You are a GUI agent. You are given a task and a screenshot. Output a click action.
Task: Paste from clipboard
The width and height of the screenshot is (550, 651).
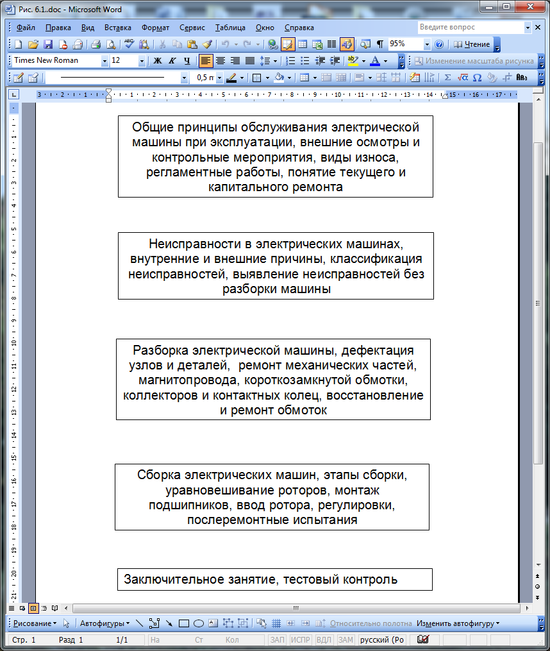(x=192, y=44)
